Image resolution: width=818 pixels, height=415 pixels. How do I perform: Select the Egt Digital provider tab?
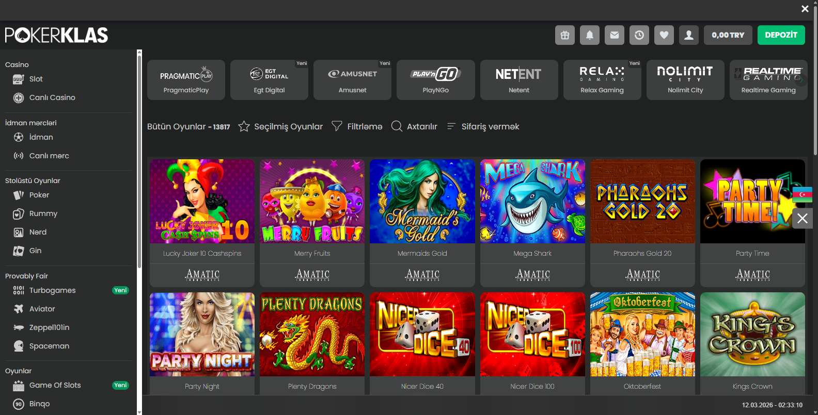pyautogui.click(x=269, y=80)
